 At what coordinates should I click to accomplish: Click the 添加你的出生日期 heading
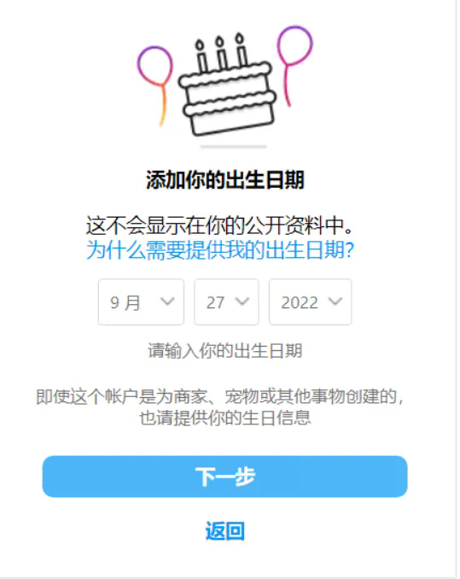coord(225,180)
